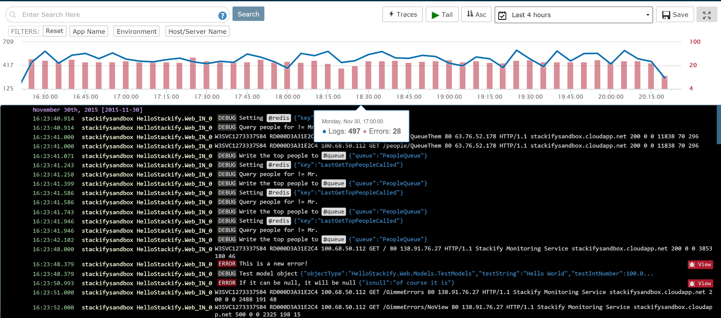Reset the filters

(55, 31)
